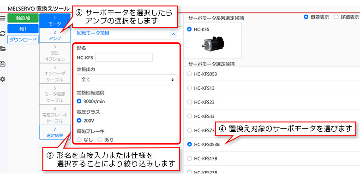Focus the HC-KFS 形名 input field
Screen dimensions: 360x174
pyautogui.click(x=124, y=58)
